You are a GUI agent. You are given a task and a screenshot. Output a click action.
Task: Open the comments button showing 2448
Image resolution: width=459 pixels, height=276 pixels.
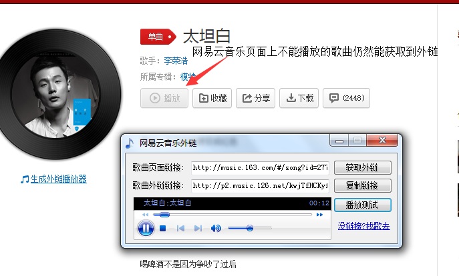tap(346, 98)
